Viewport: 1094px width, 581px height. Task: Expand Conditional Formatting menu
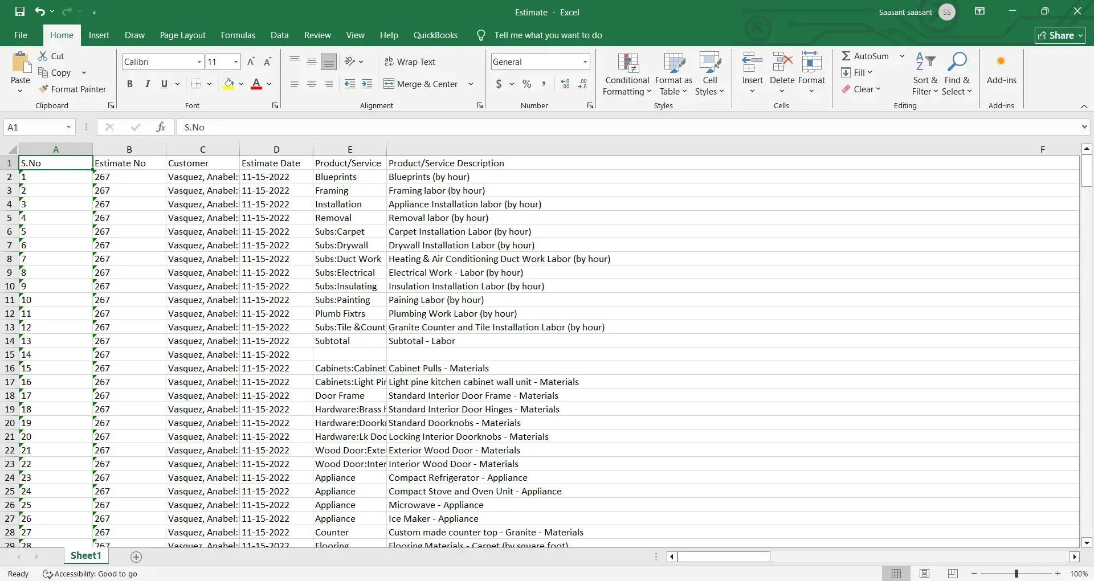pos(627,74)
